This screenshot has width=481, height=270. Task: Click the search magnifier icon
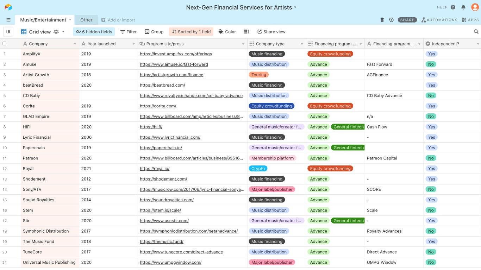[476, 32]
